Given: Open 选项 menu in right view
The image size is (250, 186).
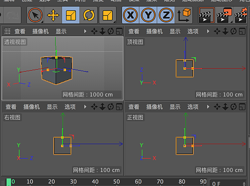Looking at the screenshot, I should click(70, 107).
